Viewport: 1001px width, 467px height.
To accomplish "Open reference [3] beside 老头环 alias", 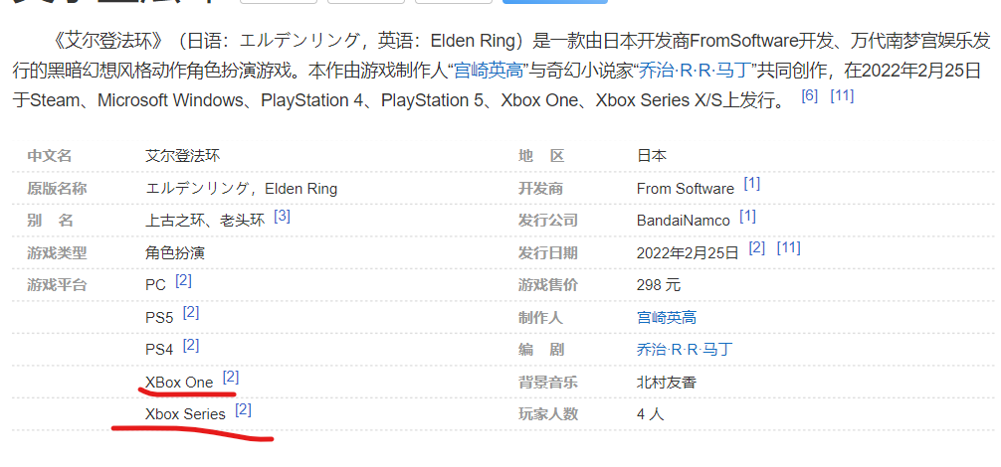I will [x=282, y=216].
